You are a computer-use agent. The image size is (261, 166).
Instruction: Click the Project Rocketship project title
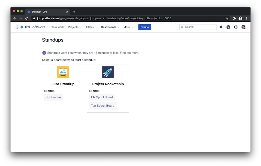108,84
